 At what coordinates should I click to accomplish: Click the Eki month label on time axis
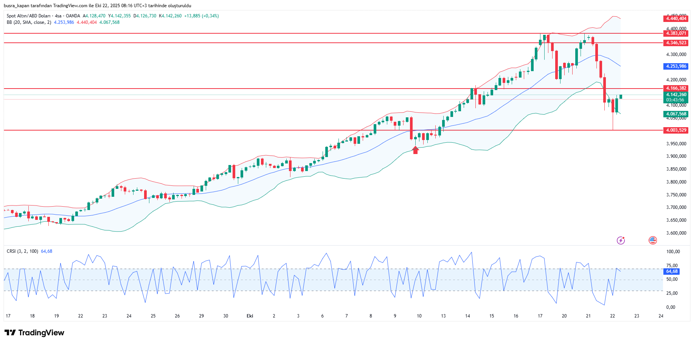tap(250, 316)
